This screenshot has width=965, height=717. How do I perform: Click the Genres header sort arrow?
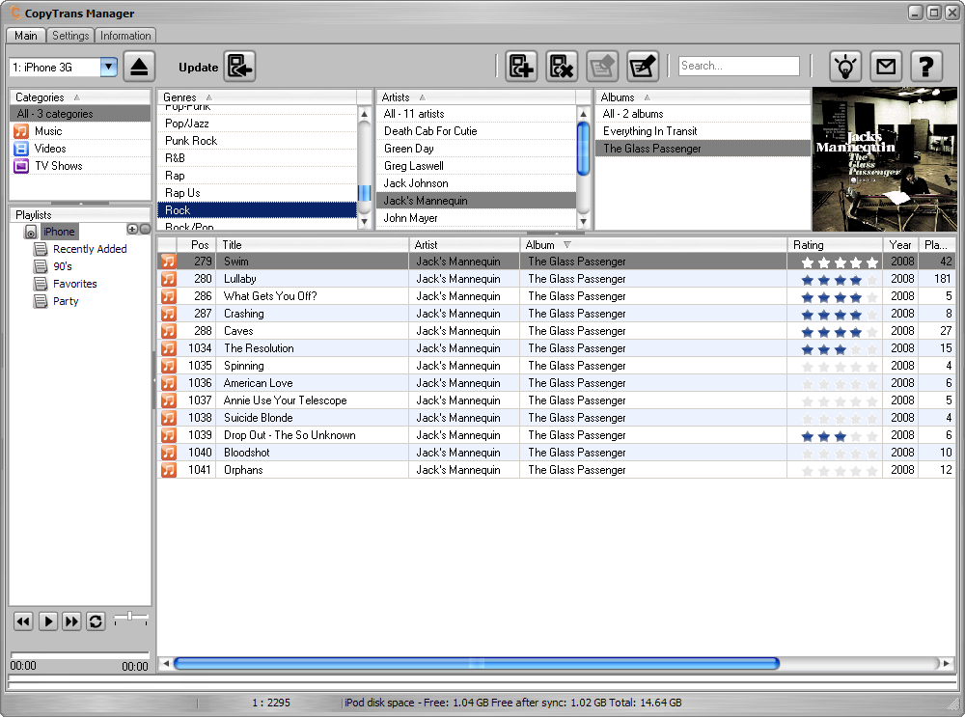[x=208, y=97]
